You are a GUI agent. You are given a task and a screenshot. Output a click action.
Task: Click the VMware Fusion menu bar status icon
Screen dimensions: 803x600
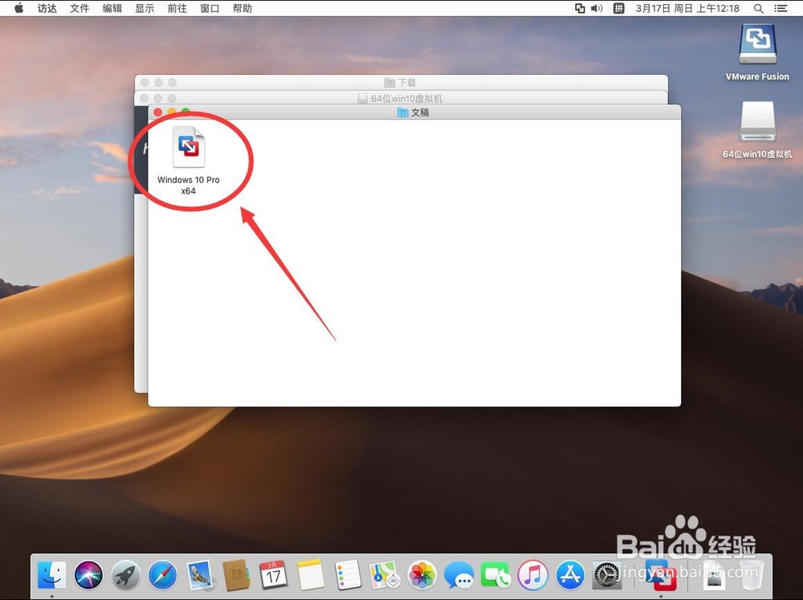[x=580, y=8]
